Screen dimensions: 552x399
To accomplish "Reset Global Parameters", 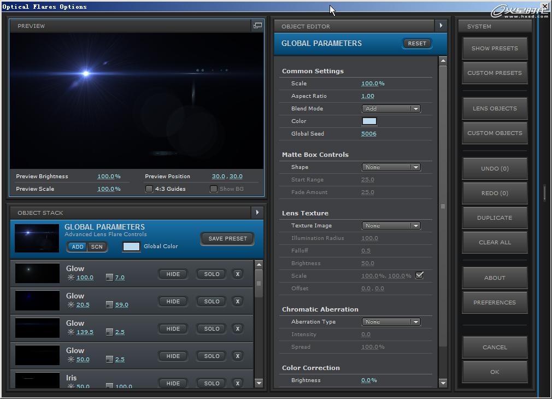I will pyautogui.click(x=417, y=43).
